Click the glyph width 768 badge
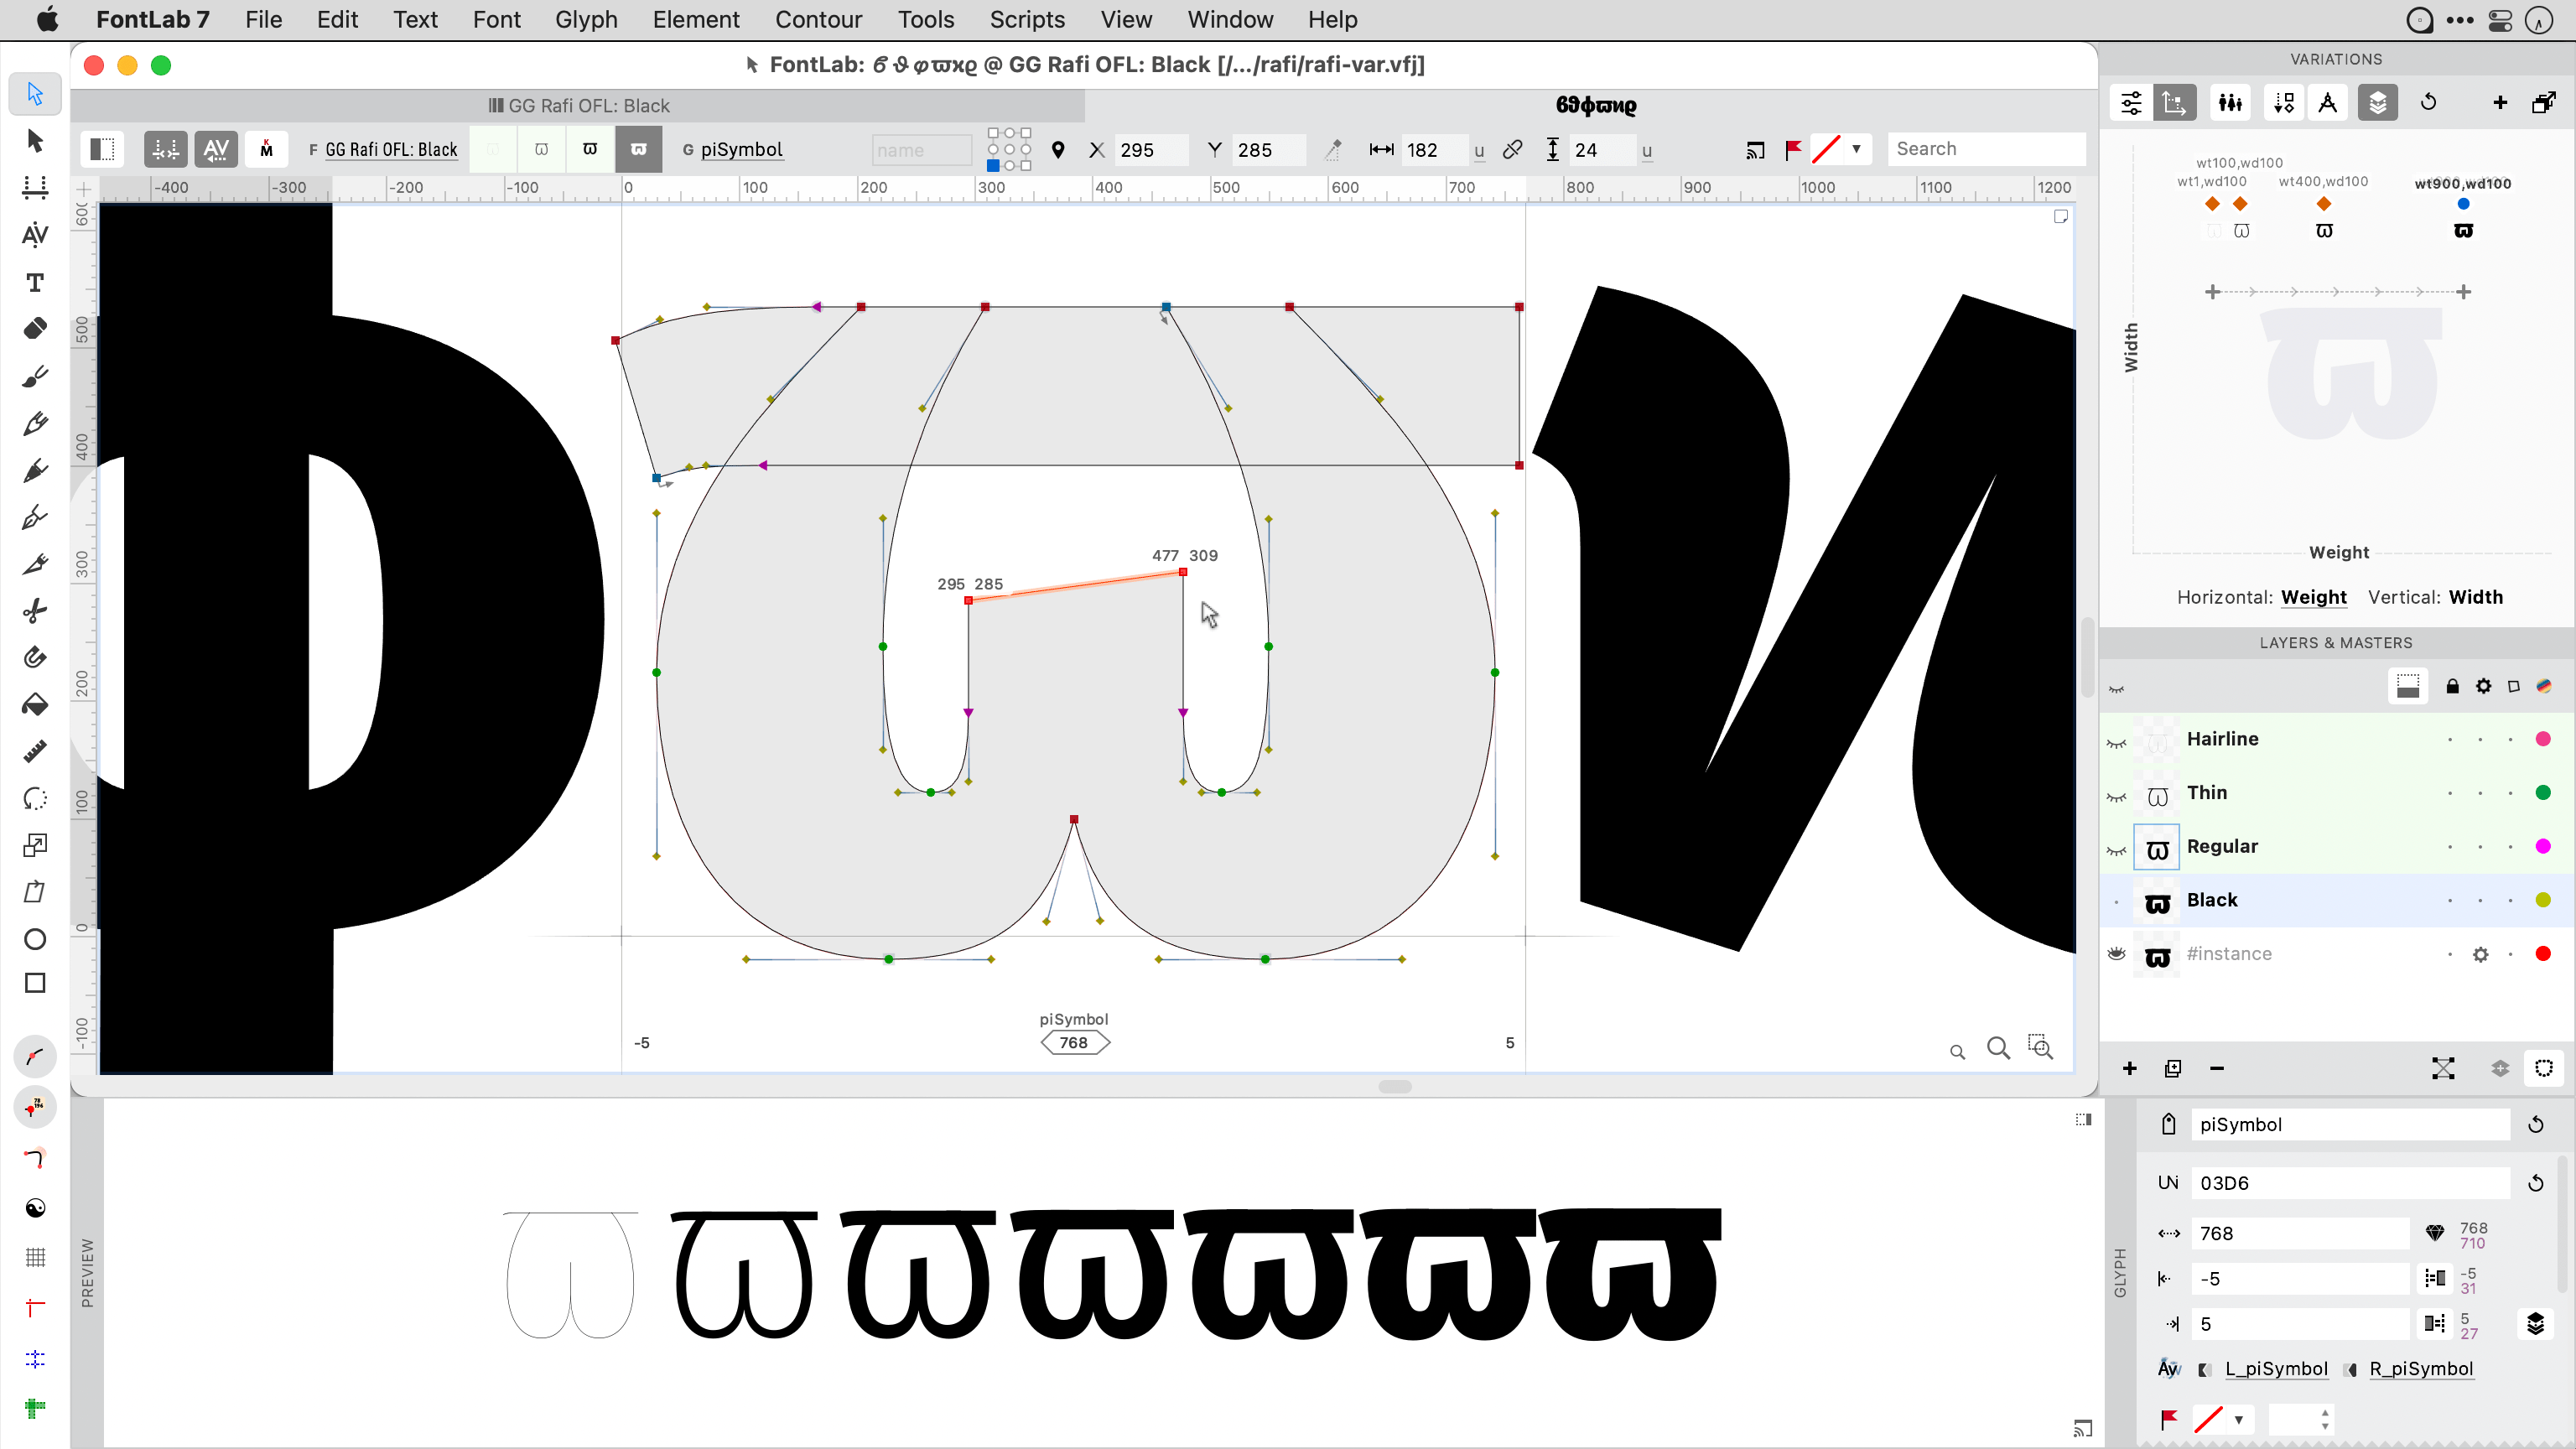2576x1449 pixels. tap(1074, 1042)
